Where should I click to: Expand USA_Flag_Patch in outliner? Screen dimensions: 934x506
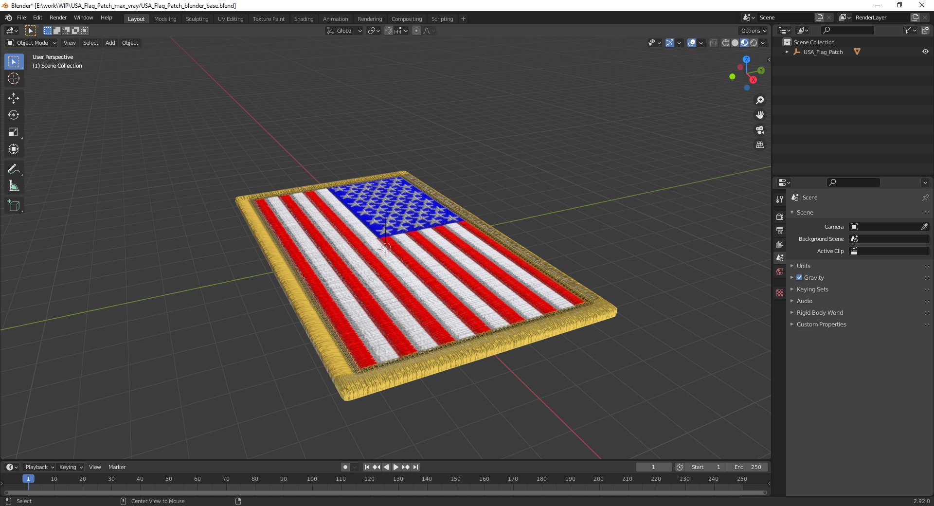point(787,52)
